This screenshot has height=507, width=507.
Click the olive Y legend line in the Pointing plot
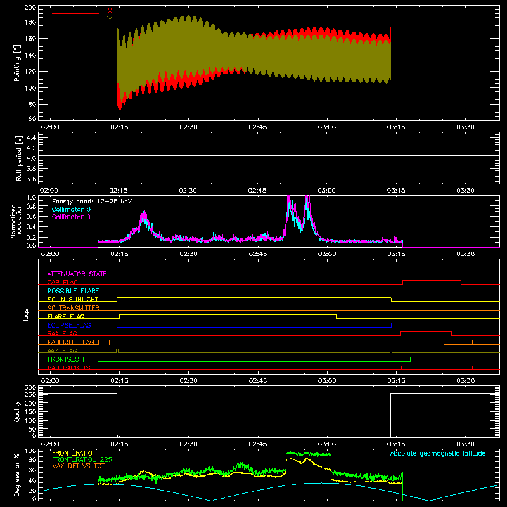(75, 22)
